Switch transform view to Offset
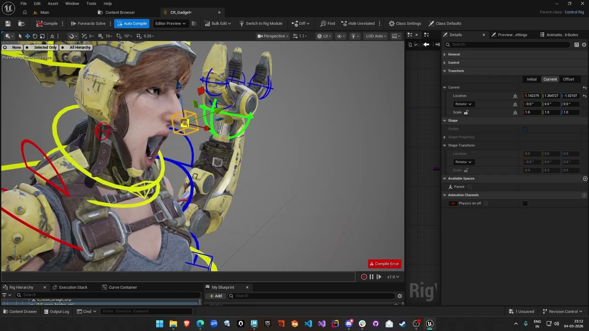The image size is (589, 331). pyautogui.click(x=569, y=79)
